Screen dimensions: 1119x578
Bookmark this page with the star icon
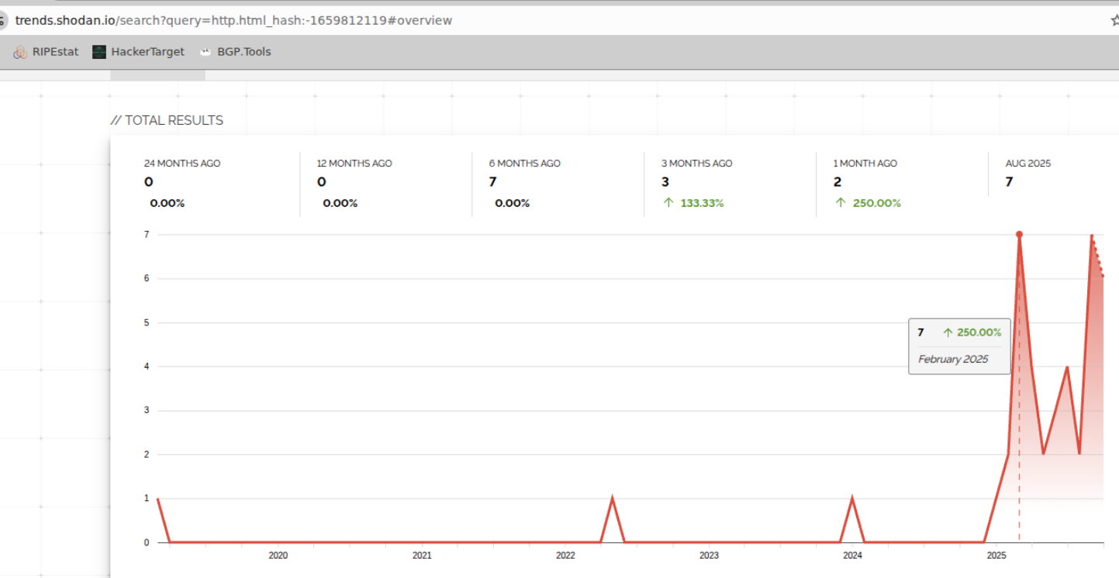1114,20
